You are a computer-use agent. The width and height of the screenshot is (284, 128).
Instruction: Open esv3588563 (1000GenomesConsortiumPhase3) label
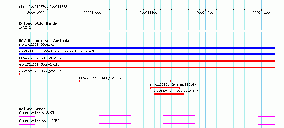pos(57,51)
